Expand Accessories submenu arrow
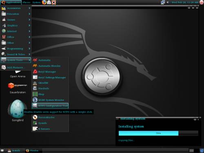204x153 pixels. tap(29, 8)
